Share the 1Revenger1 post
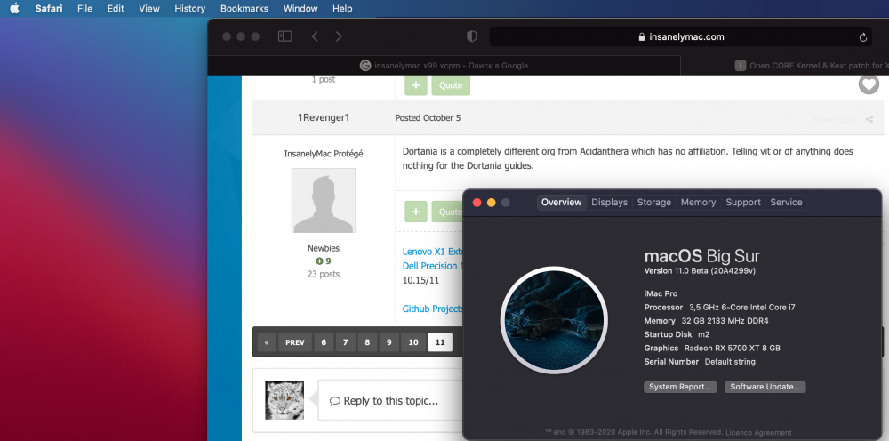This screenshot has height=441, width=889. tap(869, 119)
